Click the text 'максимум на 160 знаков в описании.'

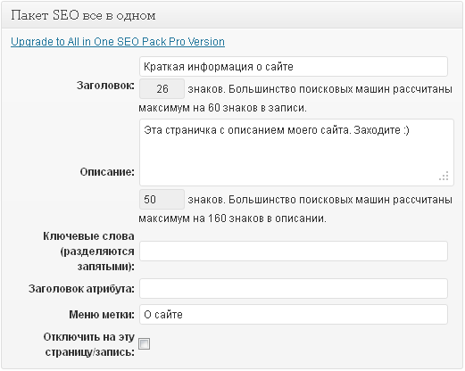(232, 218)
